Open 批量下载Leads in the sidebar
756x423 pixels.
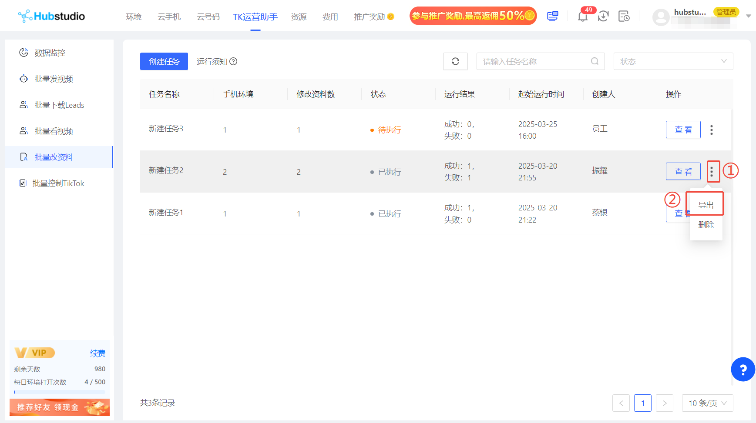(x=59, y=105)
